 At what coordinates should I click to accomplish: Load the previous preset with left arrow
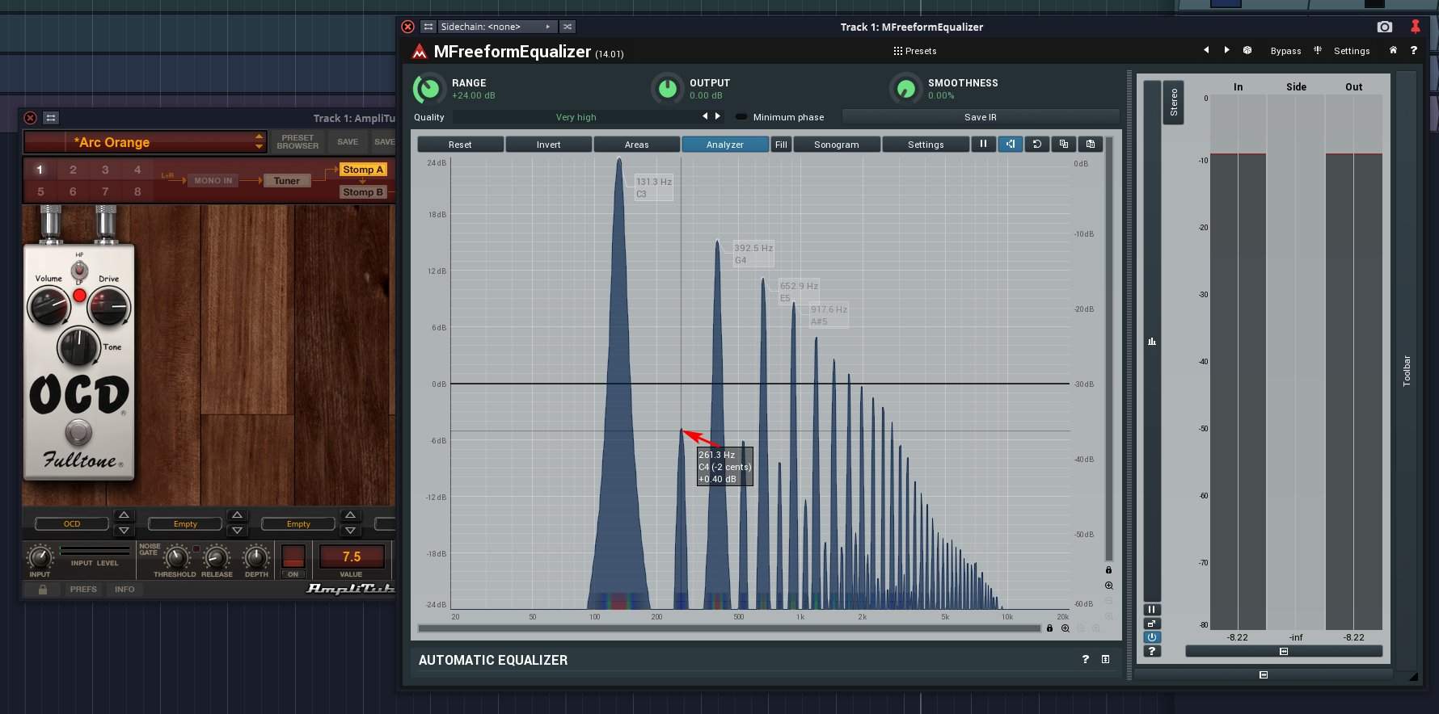pos(1206,50)
